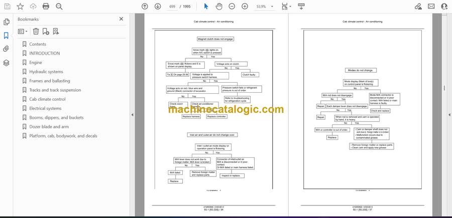Open Booms, dippers, and buckets bookmark
This screenshot has width=452, height=218.
pos(56,118)
